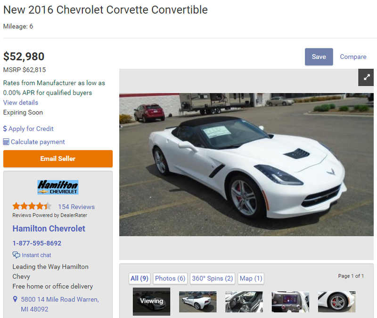
Task: View the rear-angle Corvette thumbnail
Action: tap(197, 302)
